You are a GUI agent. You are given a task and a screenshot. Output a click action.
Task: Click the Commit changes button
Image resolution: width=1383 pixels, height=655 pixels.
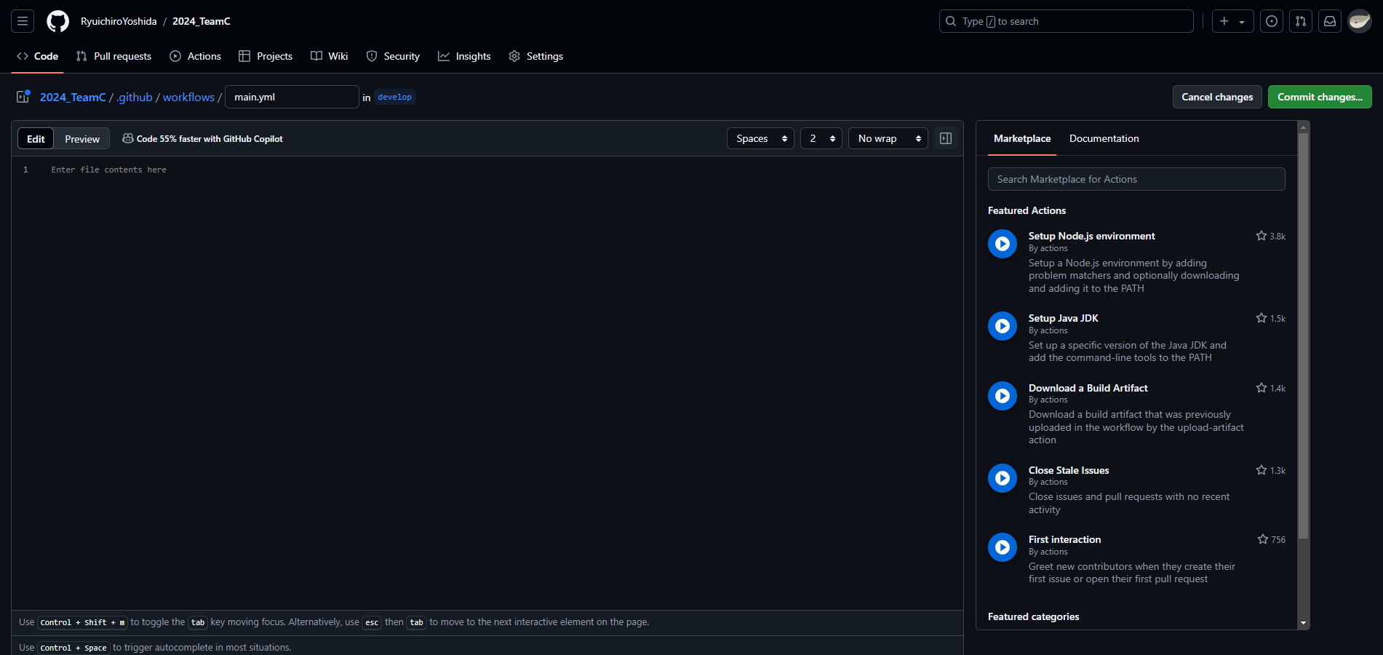[1319, 97]
